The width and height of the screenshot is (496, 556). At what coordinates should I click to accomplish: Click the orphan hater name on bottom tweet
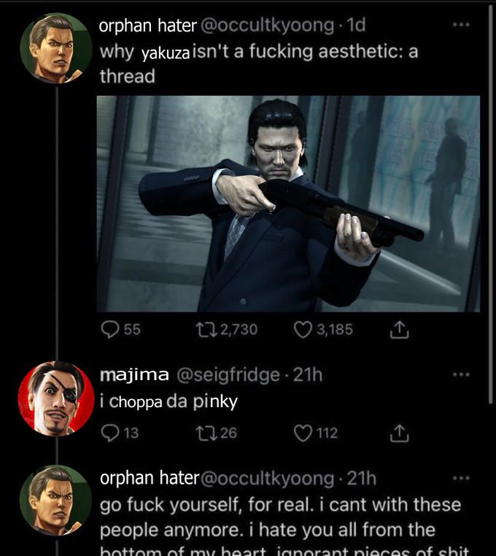pyautogui.click(x=148, y=478)
